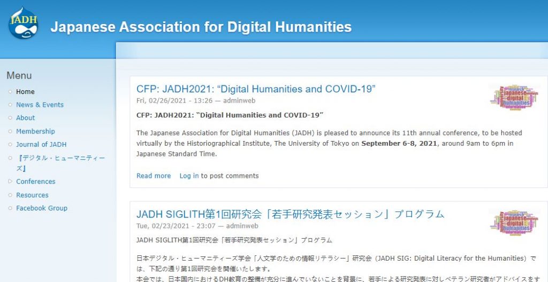Open News & Events in the sidebar

[x=40, y=105]
